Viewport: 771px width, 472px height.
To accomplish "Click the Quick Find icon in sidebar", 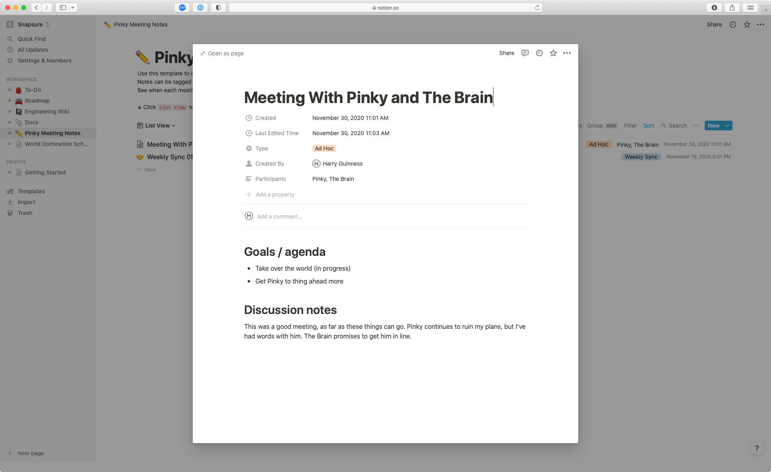I will click(x=10, y=38).
